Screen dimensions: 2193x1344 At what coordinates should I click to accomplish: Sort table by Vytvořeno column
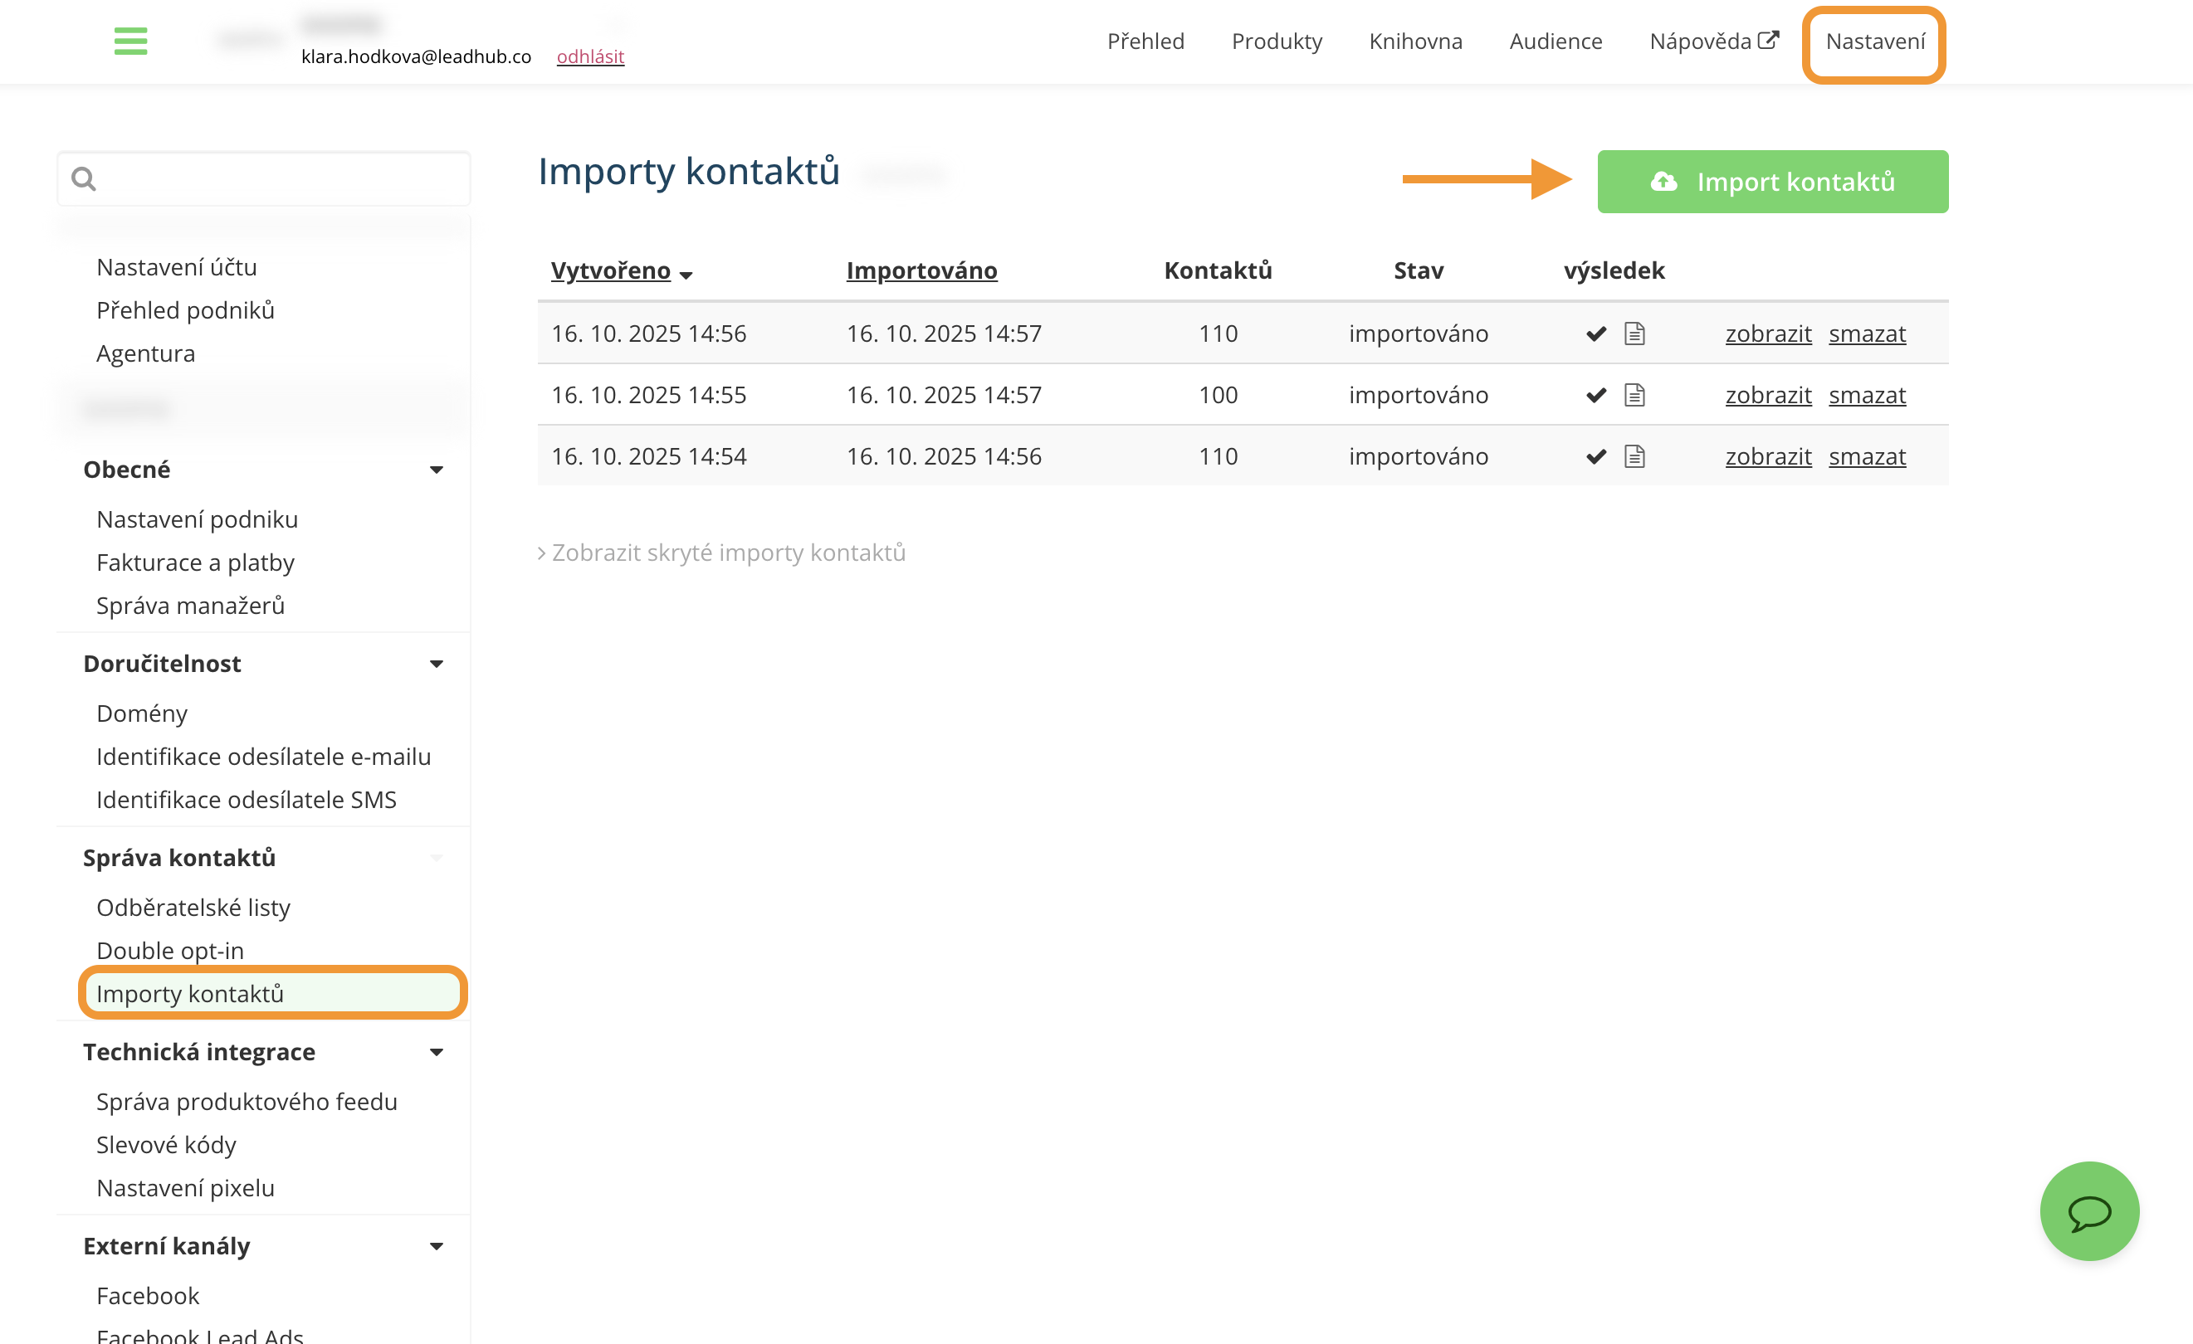point(611,270)
